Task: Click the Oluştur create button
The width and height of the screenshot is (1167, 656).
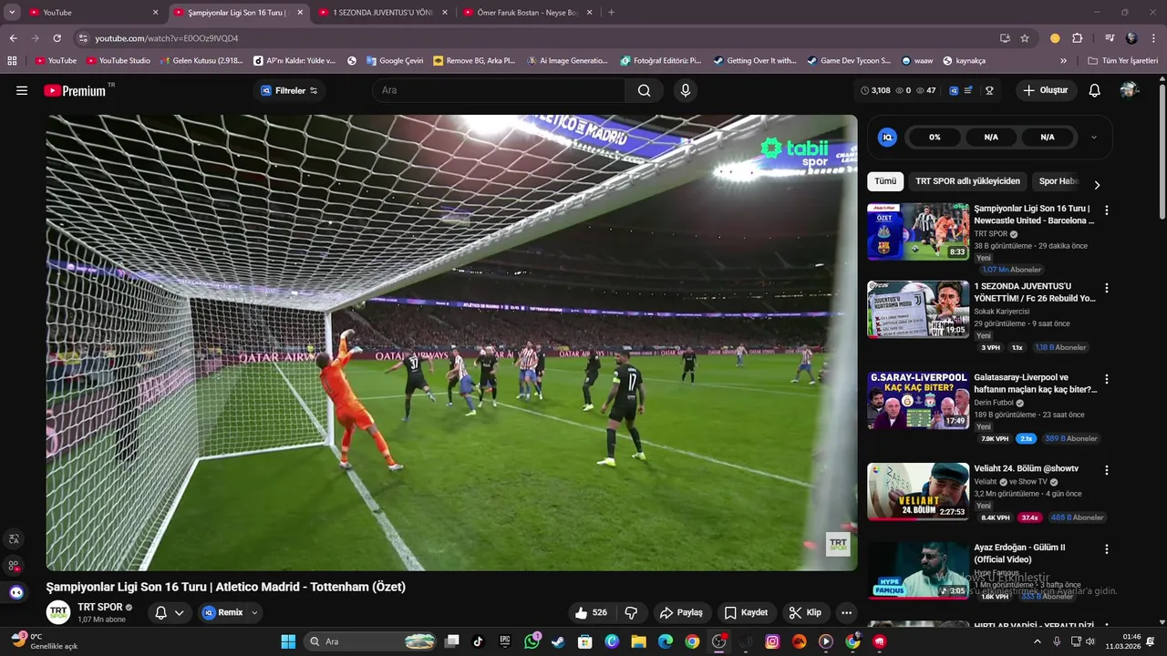Action: (1046, 90)
